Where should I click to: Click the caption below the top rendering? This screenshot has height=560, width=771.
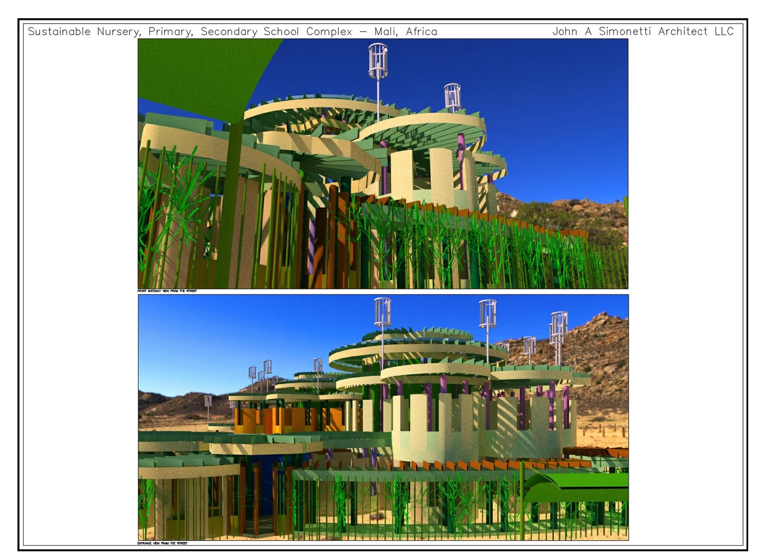[167, 291]
